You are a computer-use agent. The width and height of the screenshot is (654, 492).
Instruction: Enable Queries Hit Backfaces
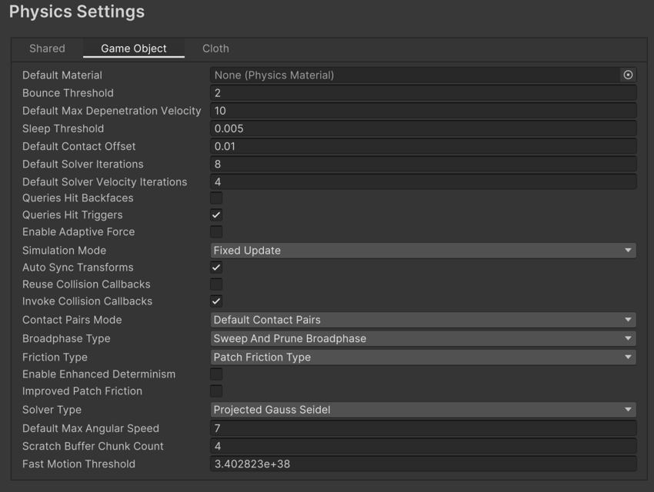[x=215, y=198]
